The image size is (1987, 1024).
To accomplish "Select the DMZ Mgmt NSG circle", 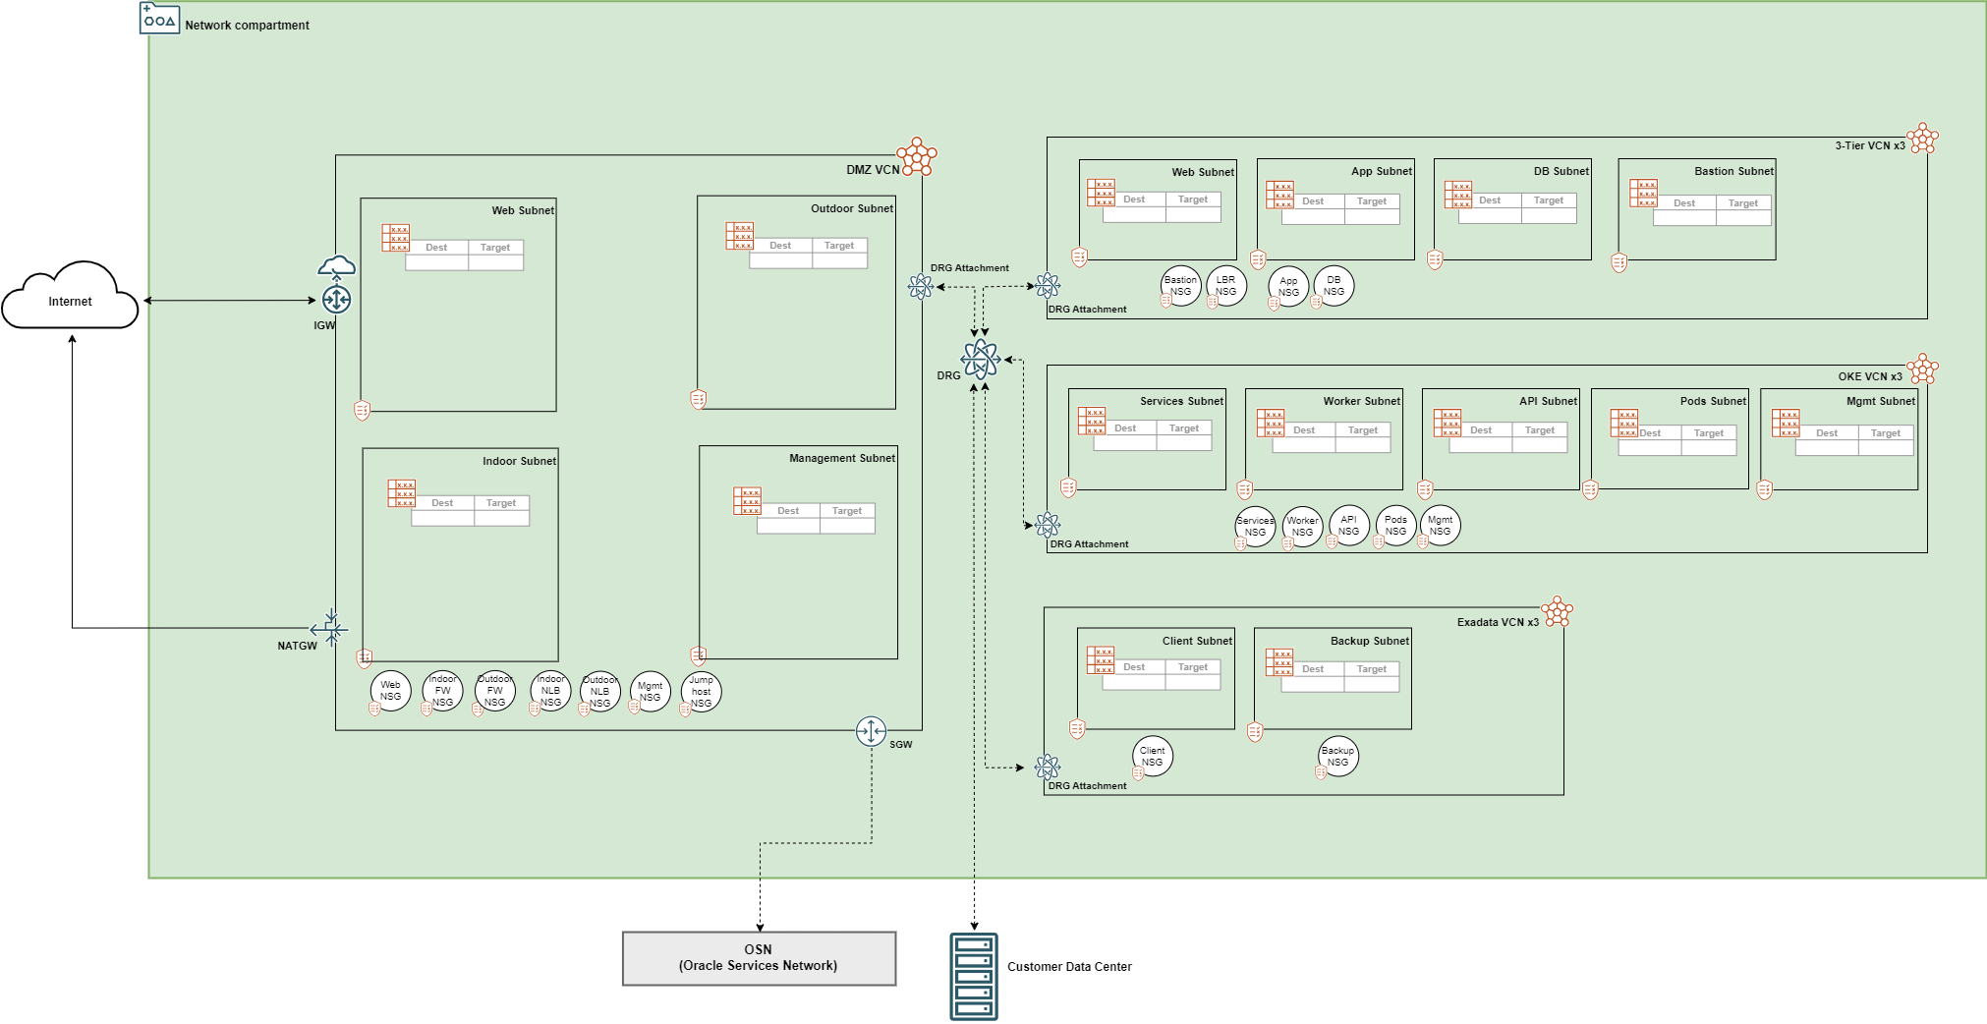I will [651, 691].
